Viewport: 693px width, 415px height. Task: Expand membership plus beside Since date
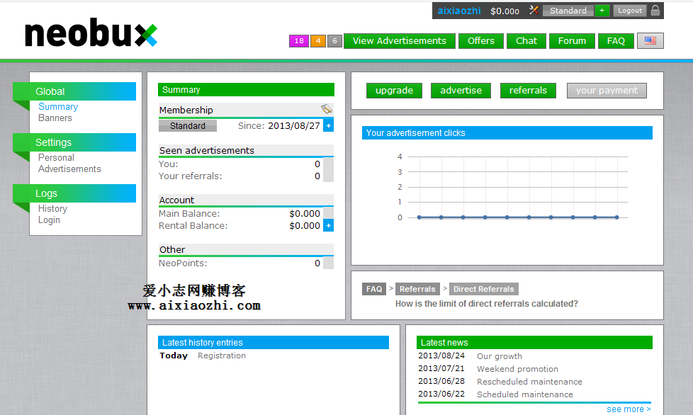(328, 125)
